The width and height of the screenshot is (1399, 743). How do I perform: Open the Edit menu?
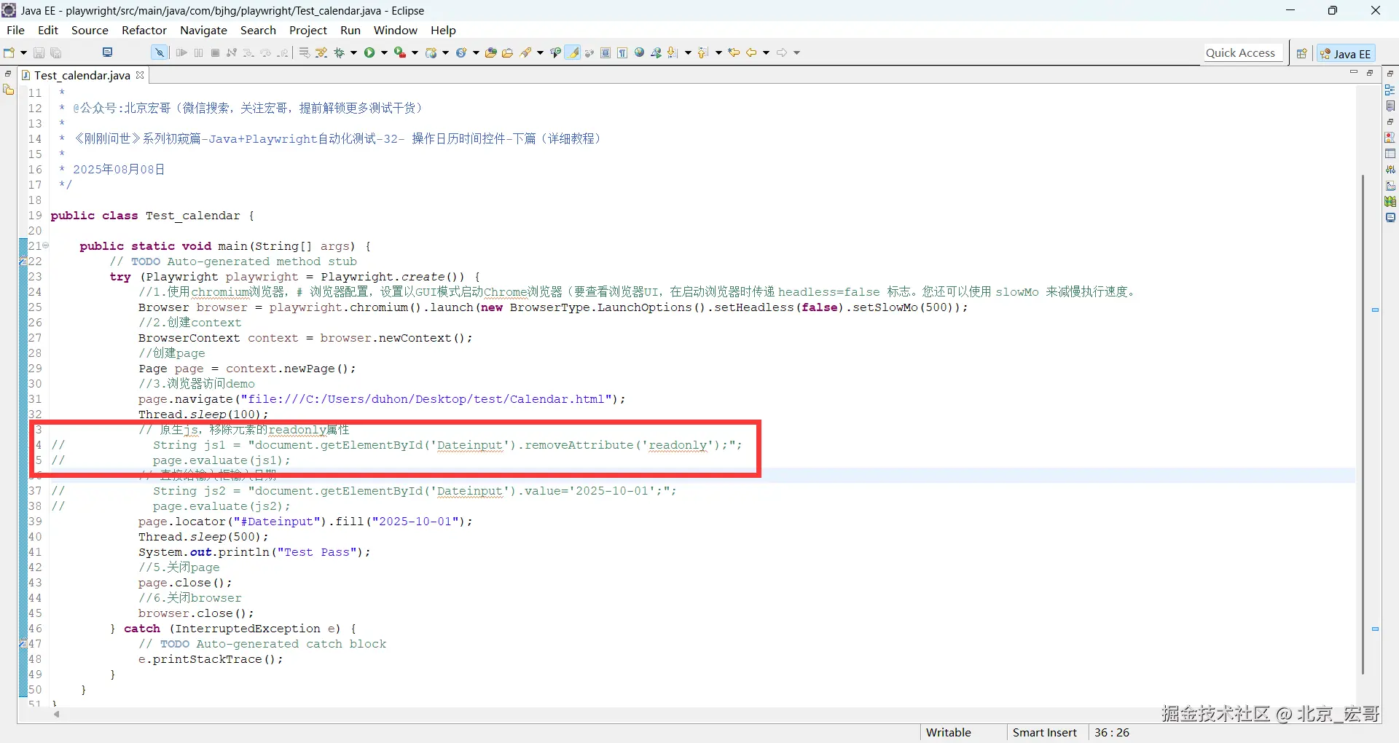[48, 30]
